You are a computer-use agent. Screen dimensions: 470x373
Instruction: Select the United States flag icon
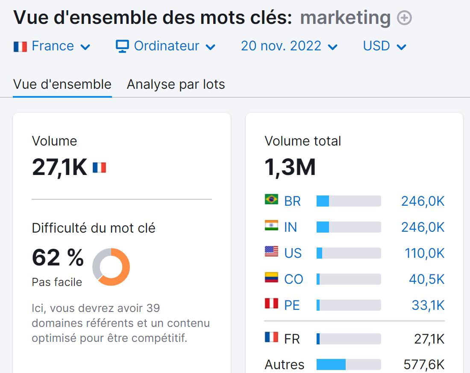pyautogui.click(x=271, y=253)
